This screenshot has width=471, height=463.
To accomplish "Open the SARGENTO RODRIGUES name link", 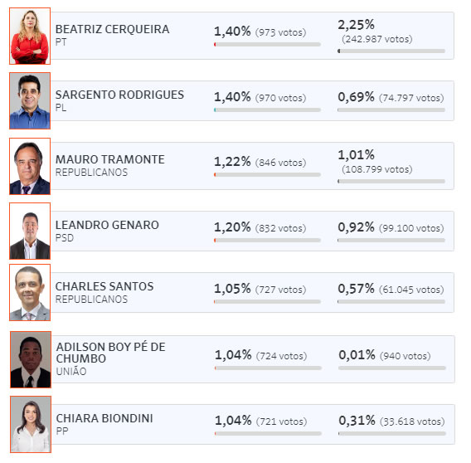I will [x=119, y=95].
